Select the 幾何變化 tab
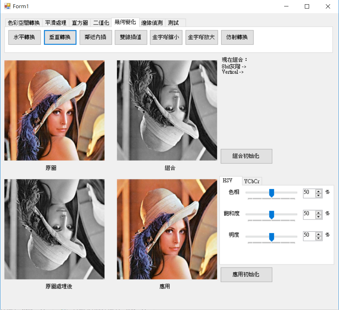 (x=125, y=22)
